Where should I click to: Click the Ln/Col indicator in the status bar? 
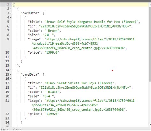point(11,130)
